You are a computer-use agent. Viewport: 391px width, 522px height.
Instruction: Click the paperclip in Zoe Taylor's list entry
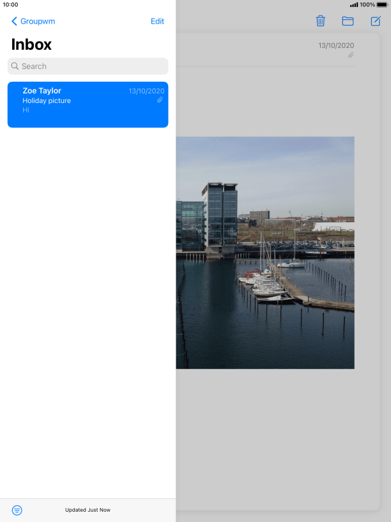pos(160,100)
